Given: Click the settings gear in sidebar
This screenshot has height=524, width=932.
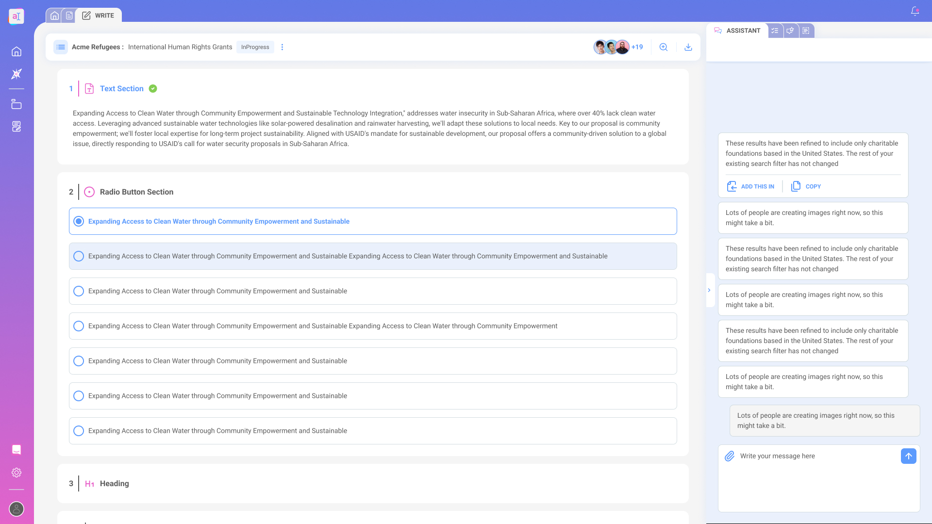Looking at the screenshot, I should (17, 473).
